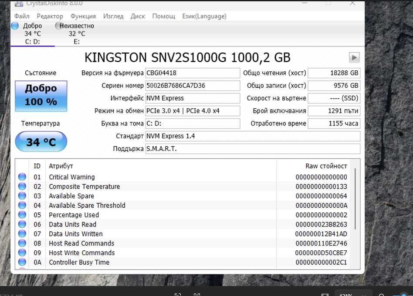Click the ID column header

point(37,166)
